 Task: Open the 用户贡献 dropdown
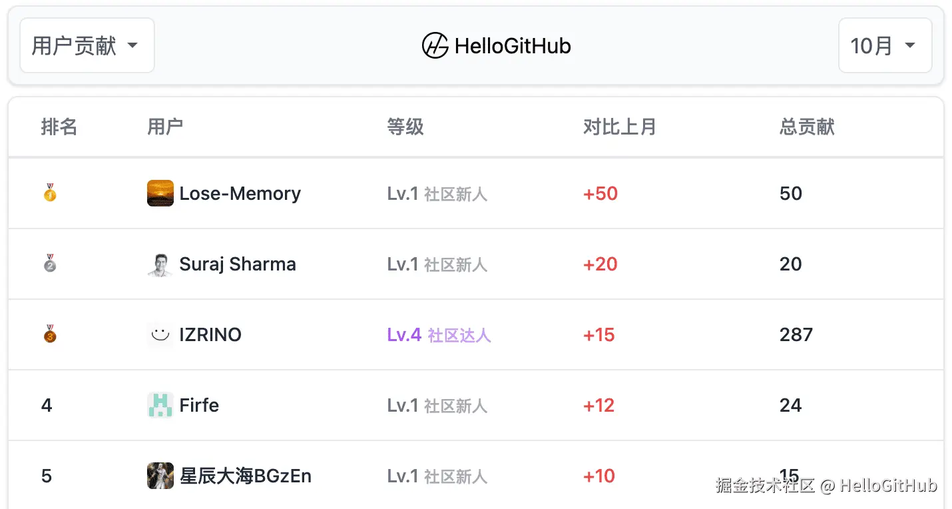[87, 46]
